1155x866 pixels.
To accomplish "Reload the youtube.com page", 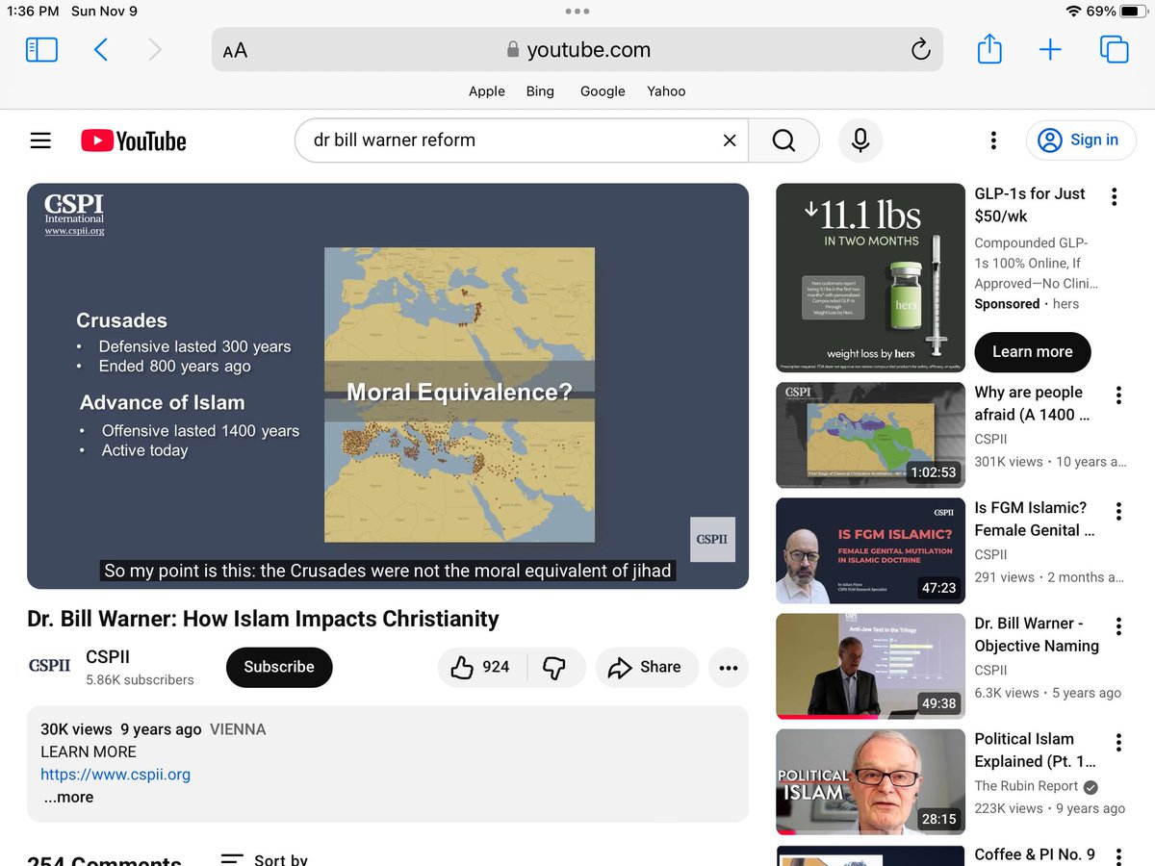I will [920, 50].
